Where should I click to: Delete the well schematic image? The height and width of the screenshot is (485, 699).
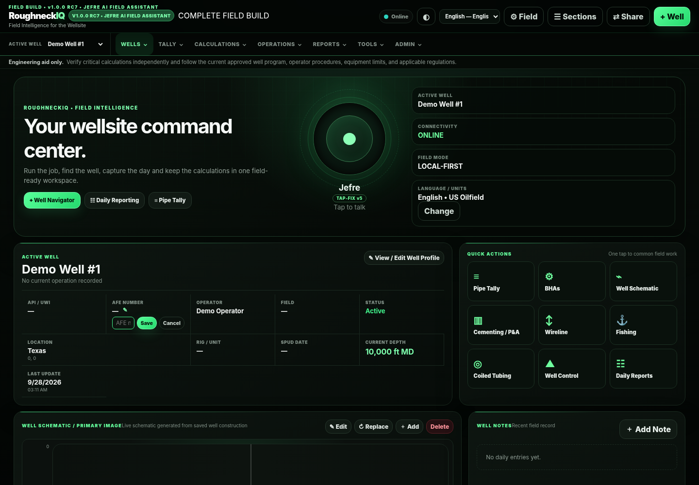tap(440, 427)
